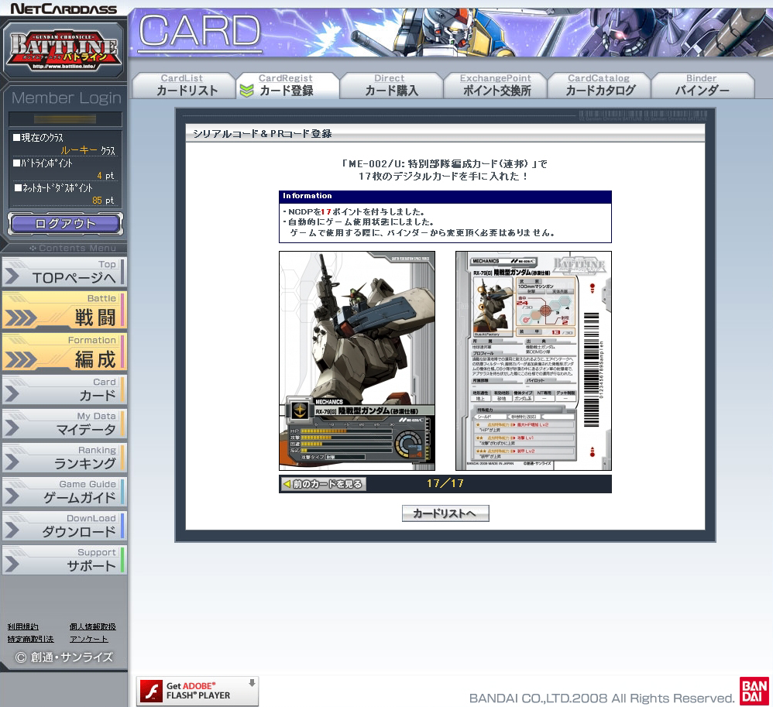Open the Game Guide menu
The width and height of the screenshot is (773, 707).
coord(64,492)
